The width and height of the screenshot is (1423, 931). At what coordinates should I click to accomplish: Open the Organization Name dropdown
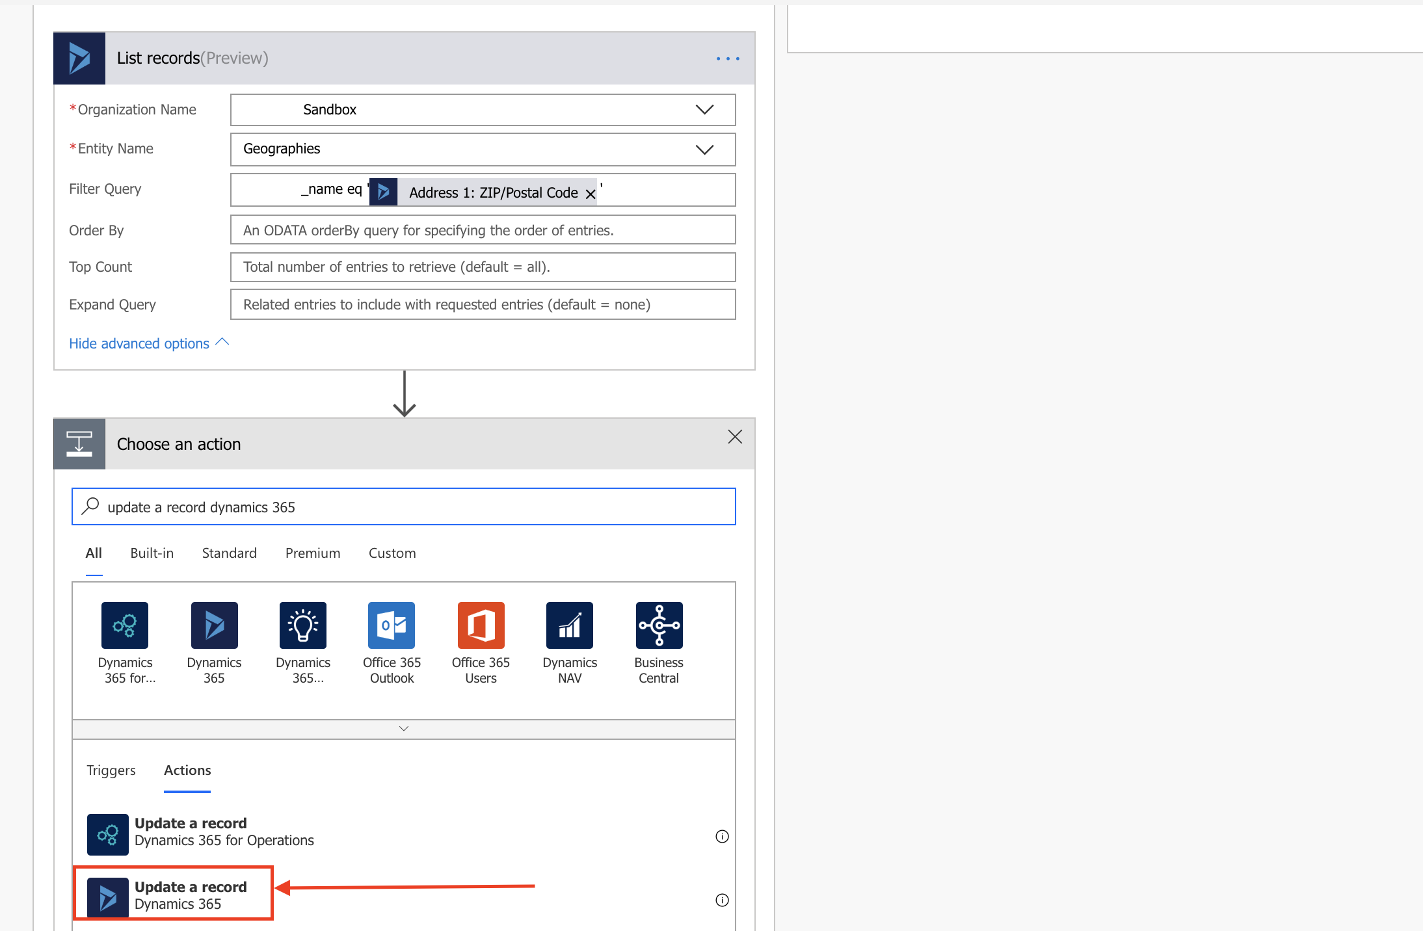tap(704, 110)
